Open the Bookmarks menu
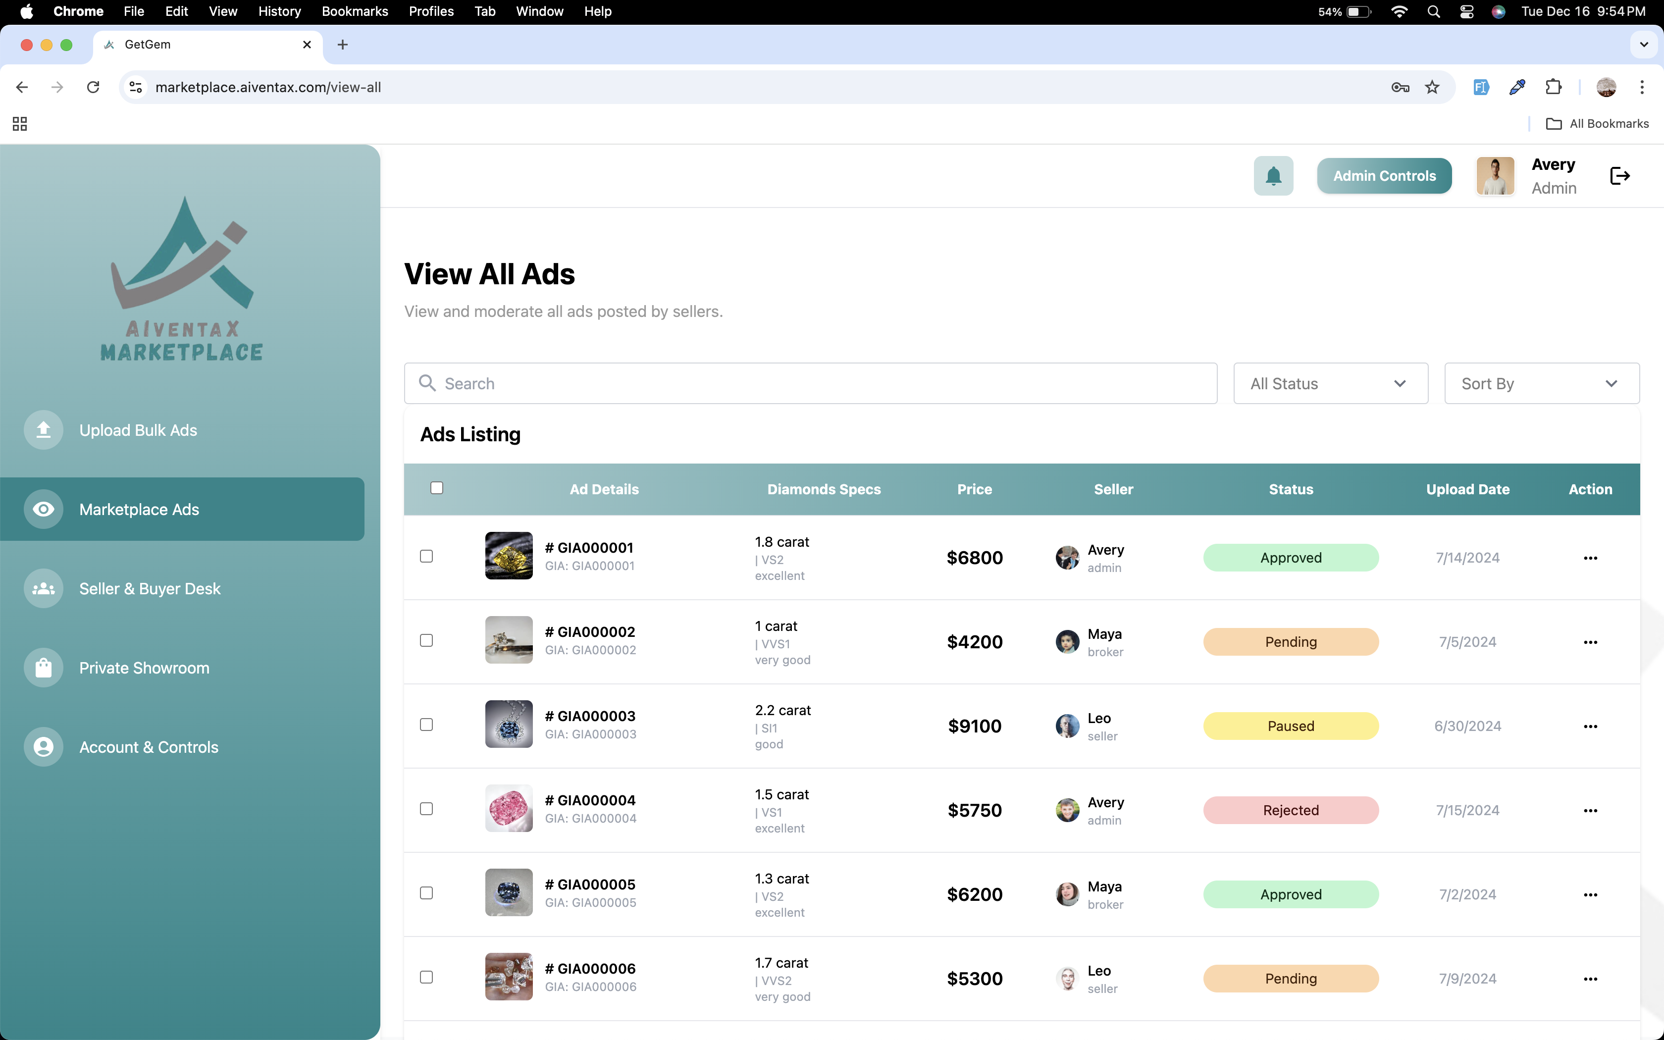This screenshot has width=1664, height=1040. click(355, 11)
